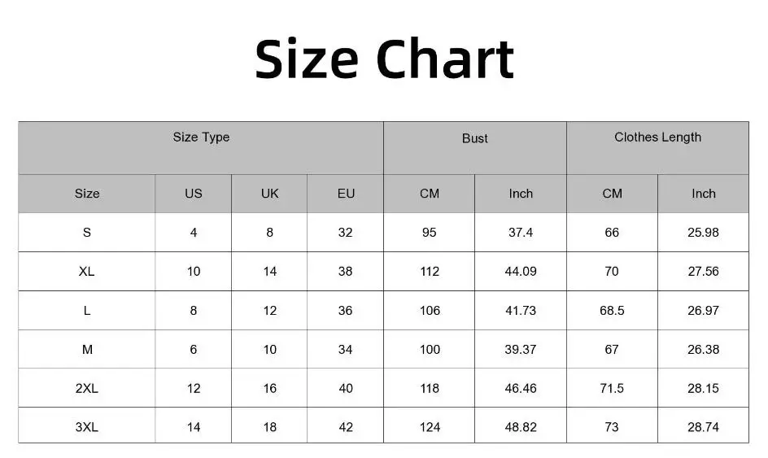This screenshot has width=768, height=458.
Task: Click the Clothes Length column header
Action: pyautogui.click(x=658, y=147)
